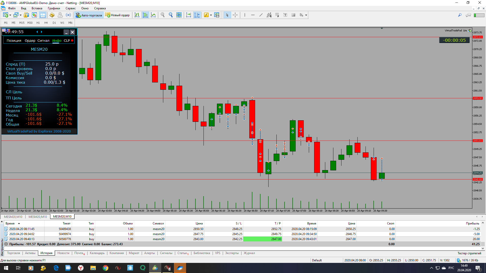The height and width of the screenshot is (273, 486).
Task: Toggle the chart shift option
Action: pos(197,15)
